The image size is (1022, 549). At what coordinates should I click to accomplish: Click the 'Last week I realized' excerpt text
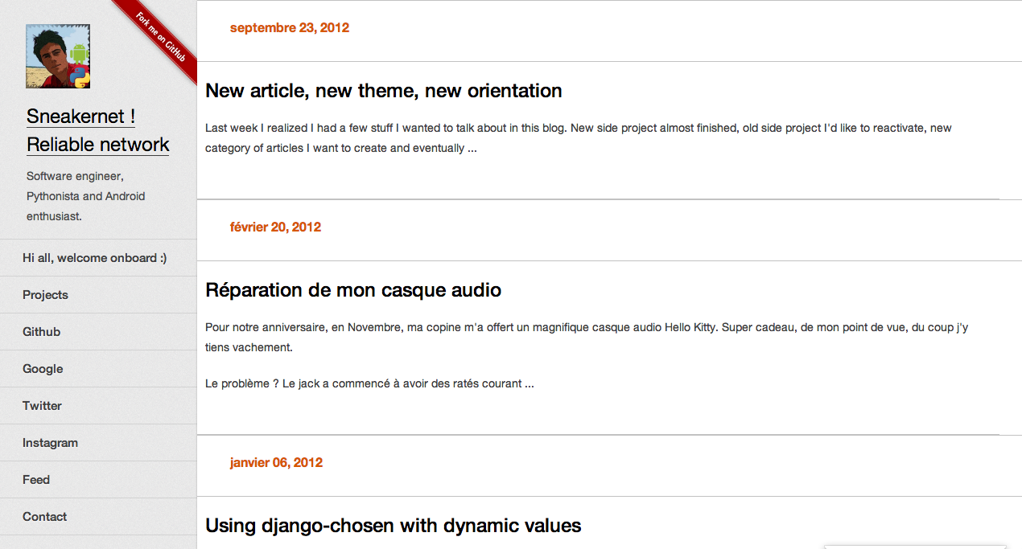point(578,137)
